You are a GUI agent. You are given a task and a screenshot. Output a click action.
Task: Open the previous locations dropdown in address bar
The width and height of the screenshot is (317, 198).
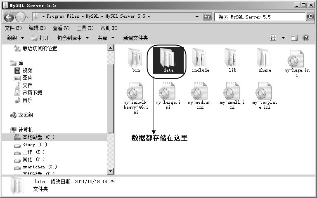click(x=197, y=17)
